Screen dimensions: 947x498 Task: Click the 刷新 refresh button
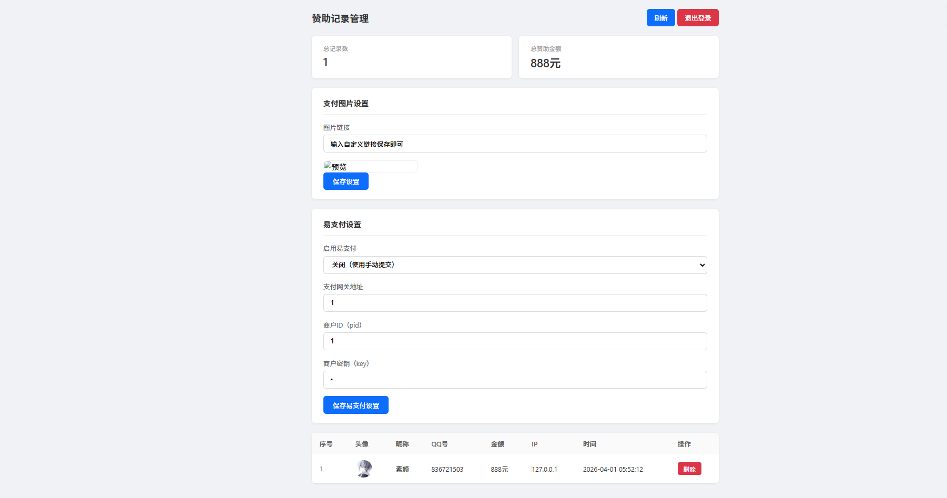click(660, 17)
